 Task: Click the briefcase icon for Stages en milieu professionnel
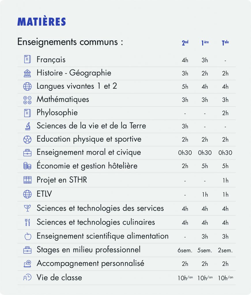(27, 250)
